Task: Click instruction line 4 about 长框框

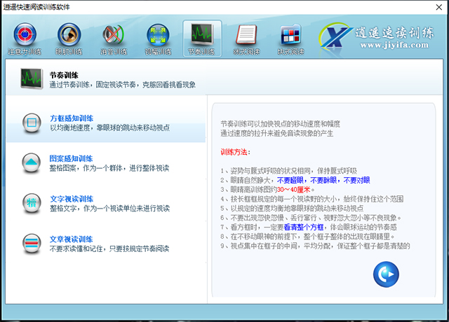Action: point(311,199)
